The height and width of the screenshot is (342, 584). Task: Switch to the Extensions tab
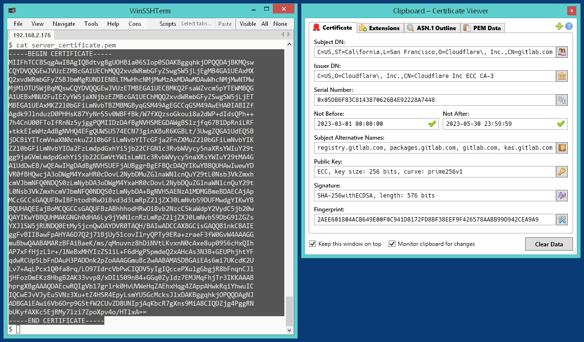click(380, 28)
